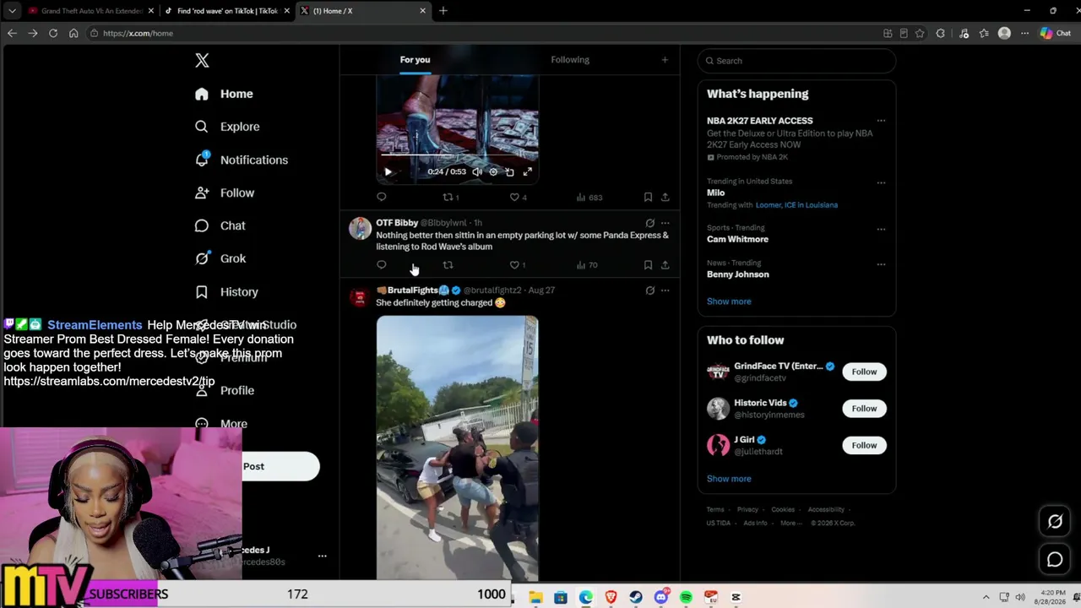1081x608 pixels.
Task: Open Grok in the sidebar
Action: click(220, 258)
